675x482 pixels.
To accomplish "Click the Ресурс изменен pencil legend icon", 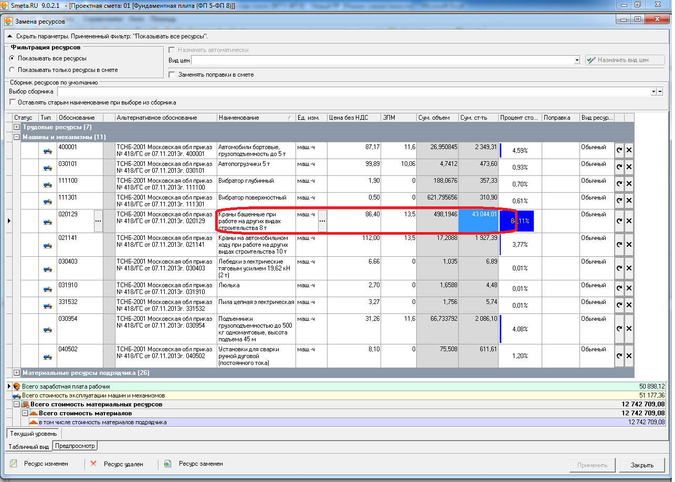I will [14, 464].
